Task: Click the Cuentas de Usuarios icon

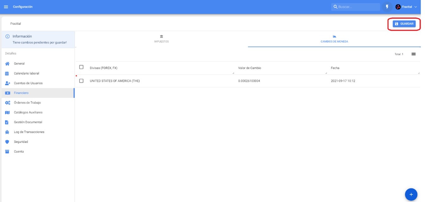Action: click(x=8, y=83)
